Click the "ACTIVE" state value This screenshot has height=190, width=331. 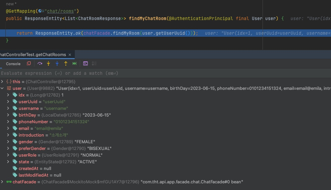click(x=87, y=162)
